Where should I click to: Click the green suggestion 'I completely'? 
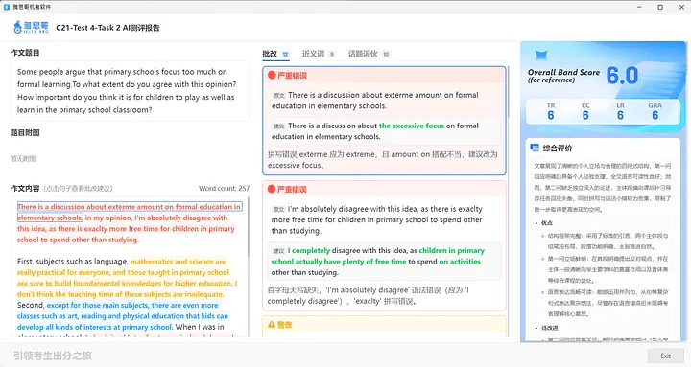309,250
